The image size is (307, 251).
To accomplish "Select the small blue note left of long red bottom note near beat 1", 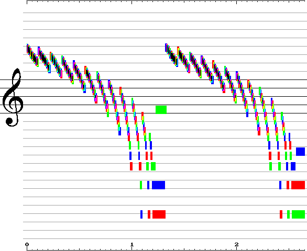I will [141, 214].
